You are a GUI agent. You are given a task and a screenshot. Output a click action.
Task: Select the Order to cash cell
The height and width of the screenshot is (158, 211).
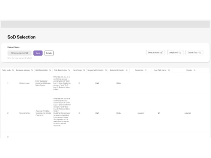coord(24,83)
